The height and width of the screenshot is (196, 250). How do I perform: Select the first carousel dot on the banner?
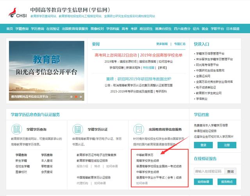click(x=71, y=97)
